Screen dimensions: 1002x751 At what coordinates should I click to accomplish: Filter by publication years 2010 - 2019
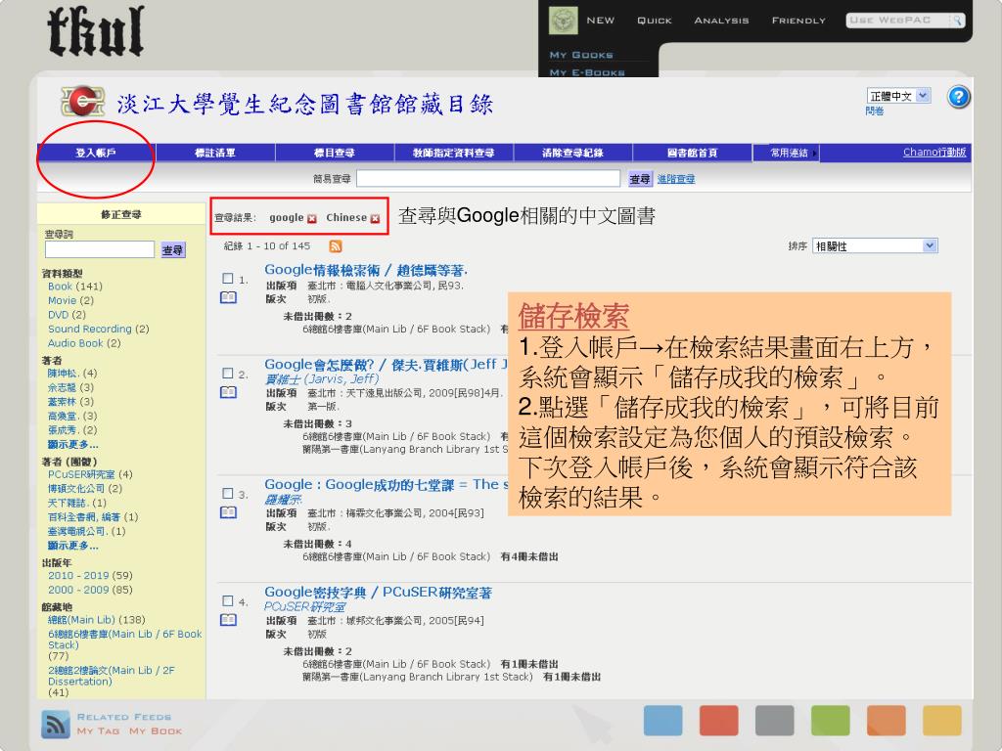[x=90, y=575]
